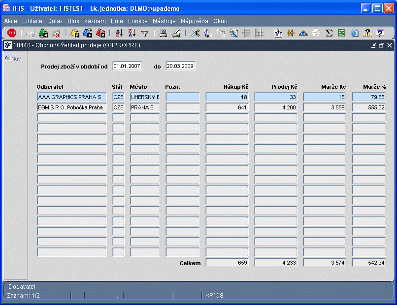Click the calendar list icon
This screenshot has width=397, height=305.
coord(278,33)
